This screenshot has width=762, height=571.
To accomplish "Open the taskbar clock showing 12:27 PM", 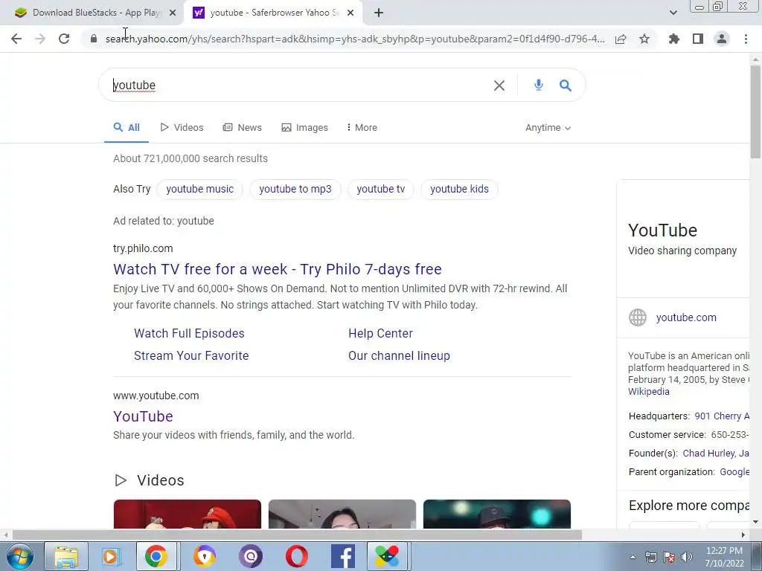I will click(724, 557).
